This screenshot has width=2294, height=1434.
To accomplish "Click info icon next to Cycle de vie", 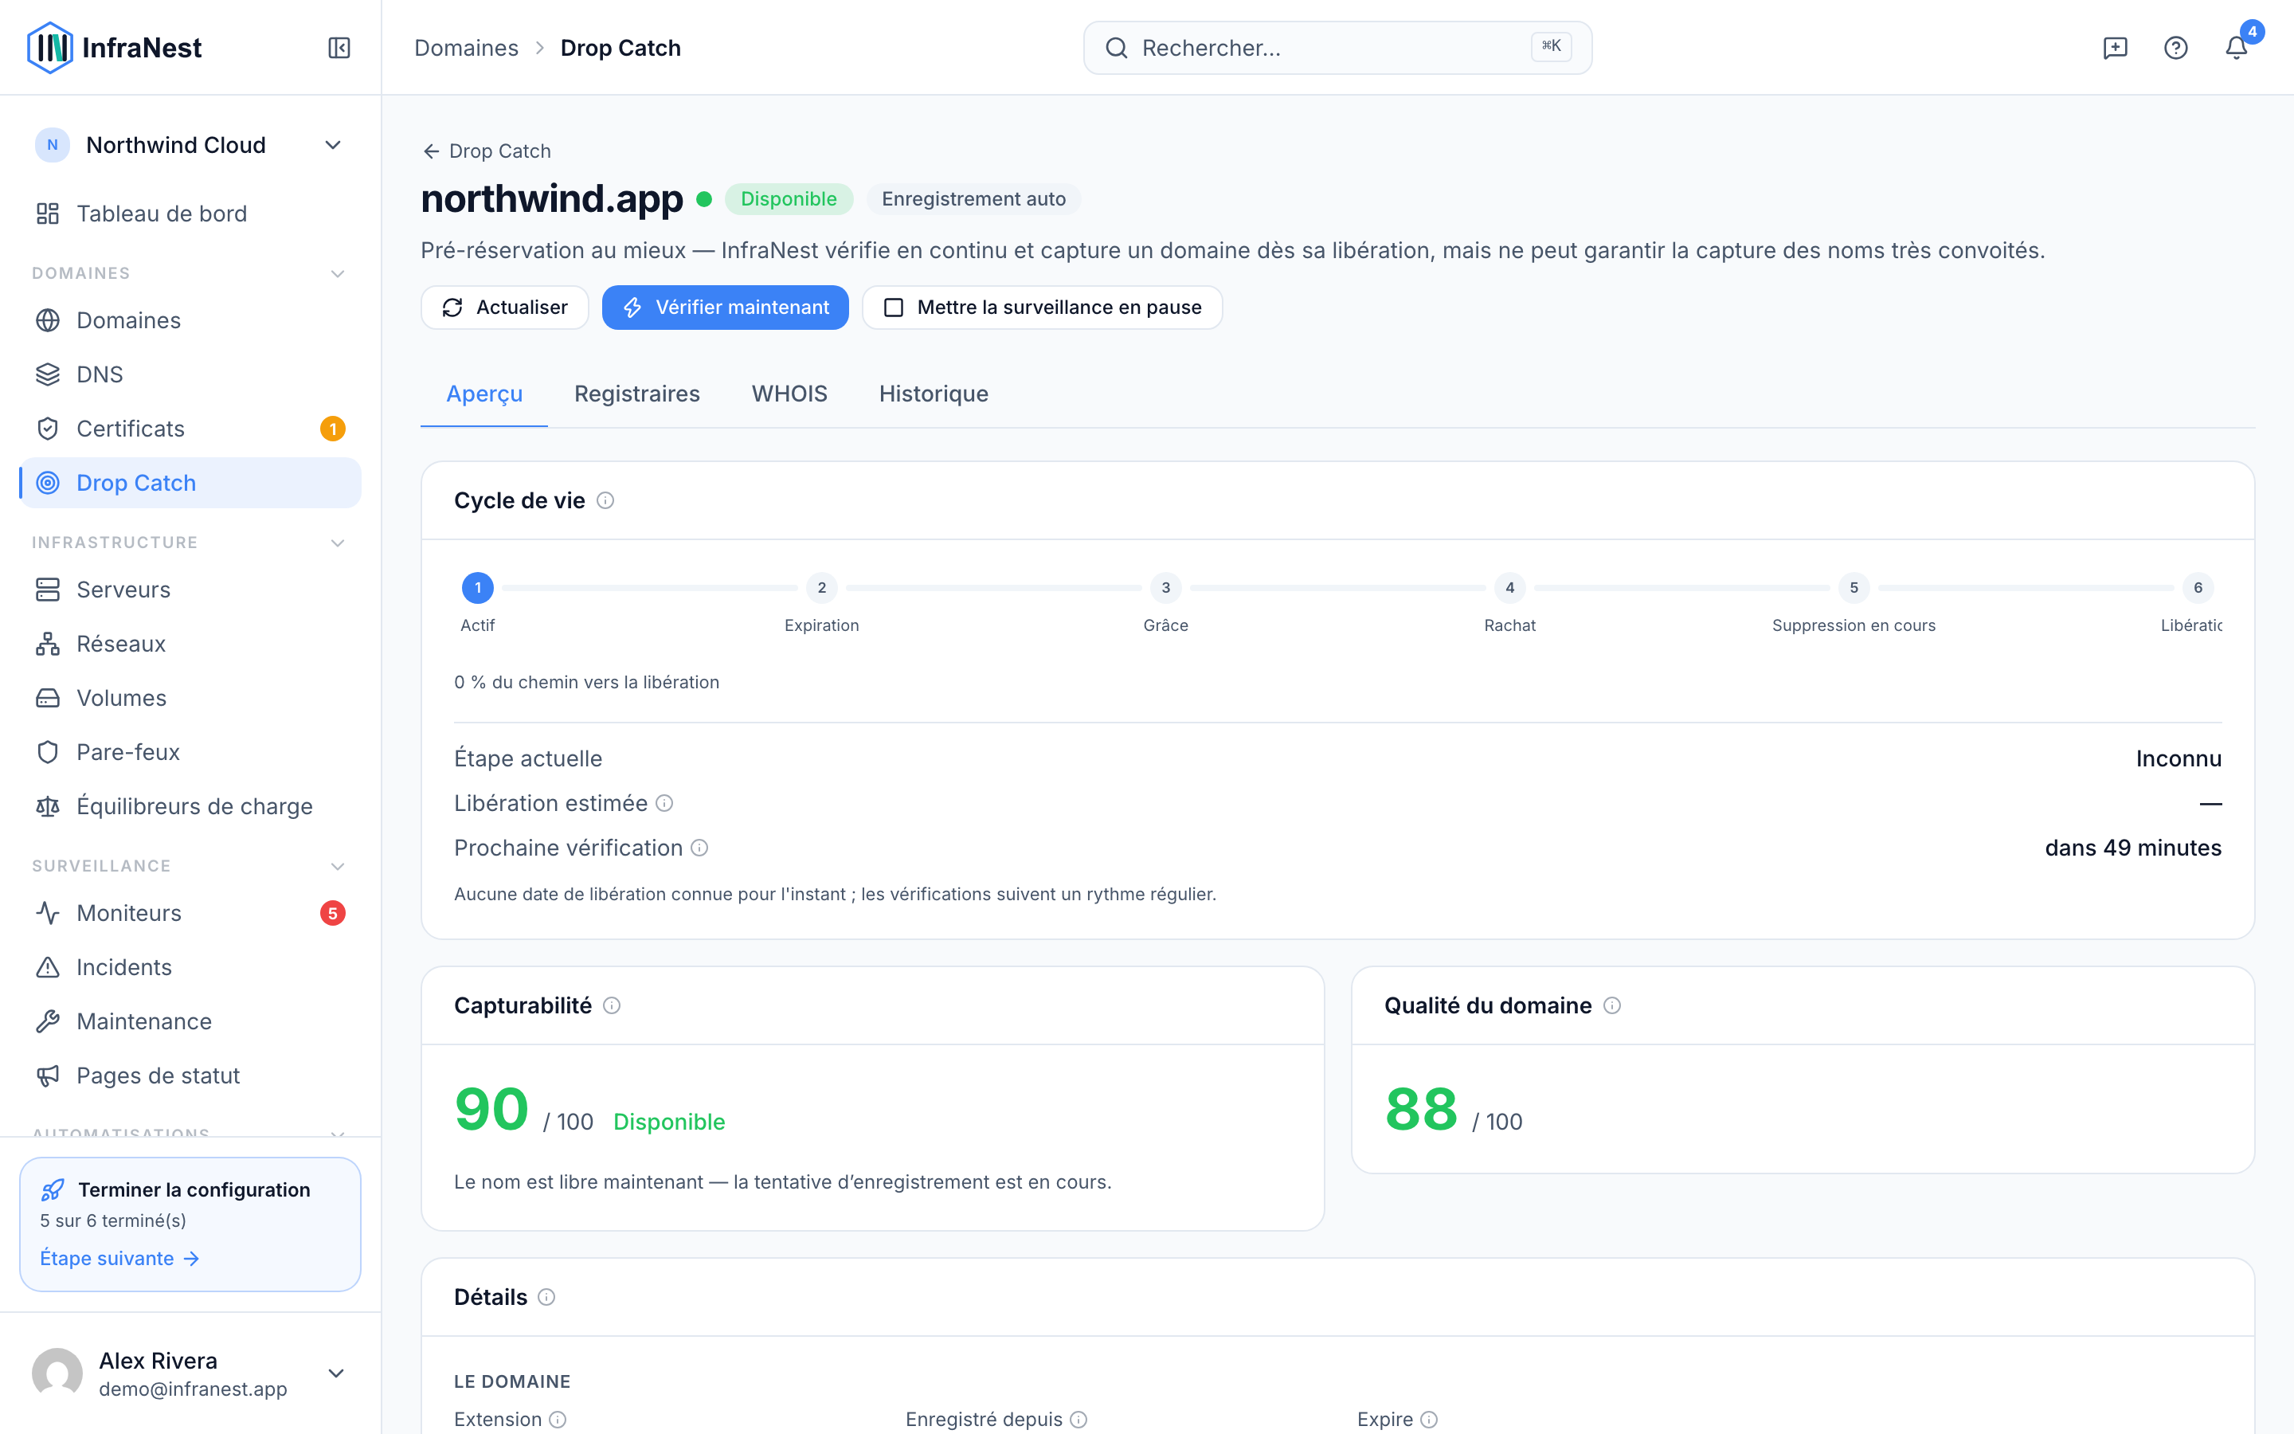I will click(x=605, y=501).
